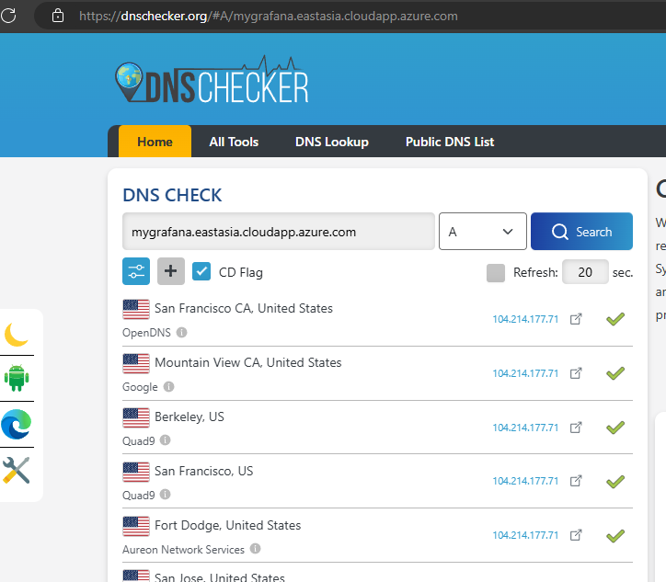
Task: Open the Android app icon in sidebar
Action: 17,378
